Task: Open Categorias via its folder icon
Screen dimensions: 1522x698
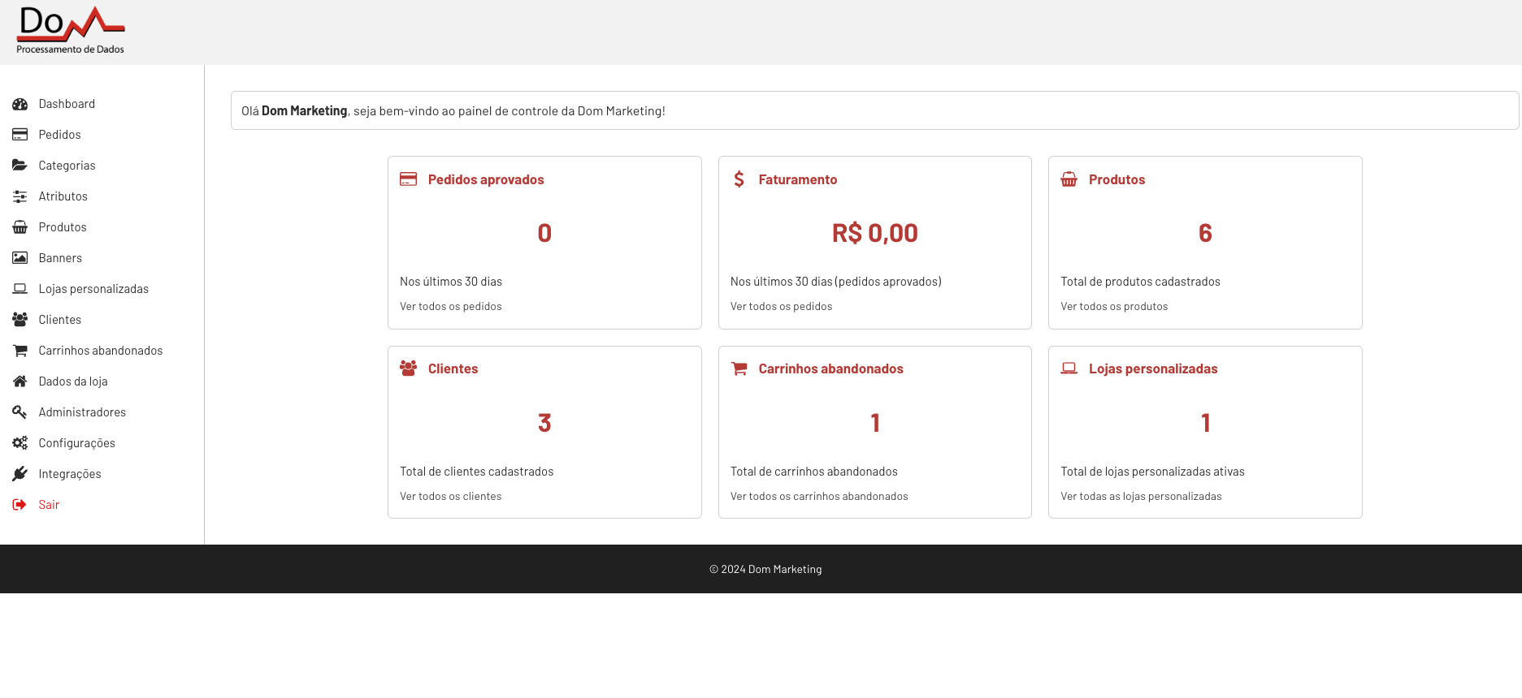Action: click(x=20, y=166)
